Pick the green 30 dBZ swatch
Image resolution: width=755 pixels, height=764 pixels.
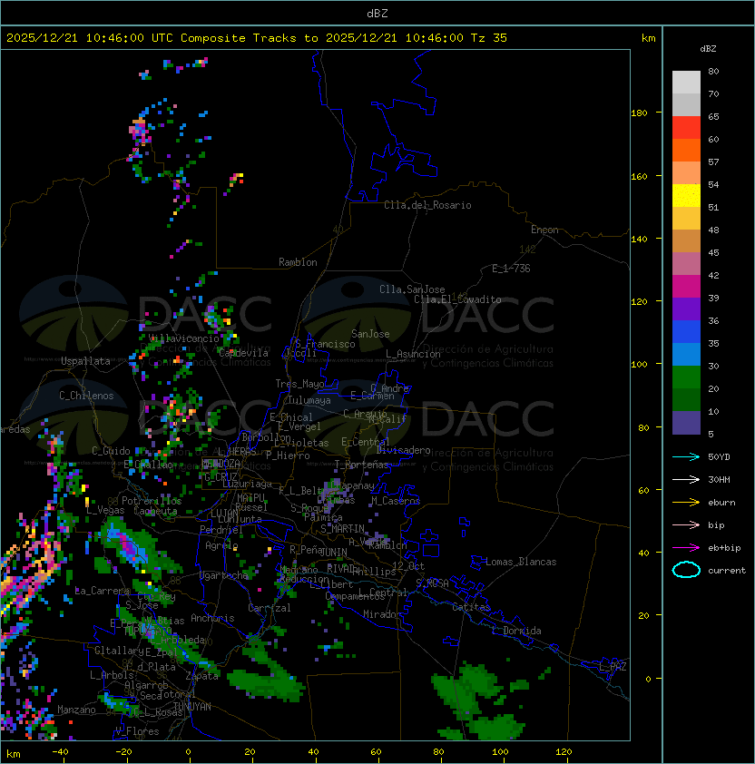(x=686, y=377)
